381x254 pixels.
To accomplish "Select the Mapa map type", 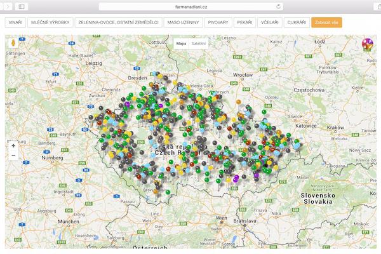I will point(181,43).
